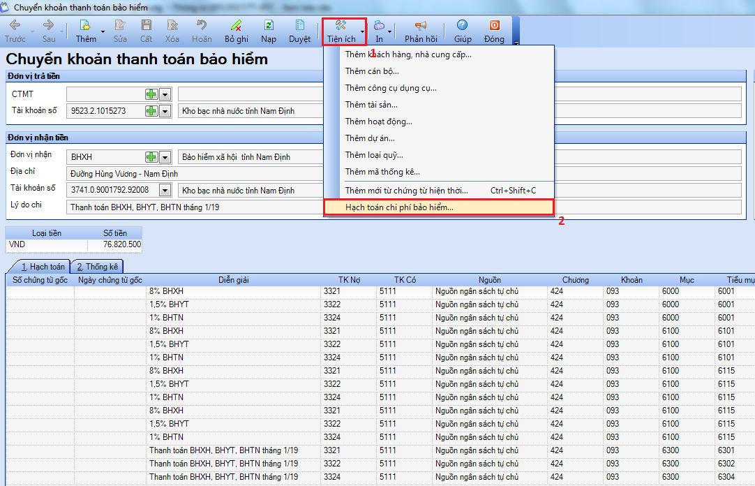Screen dimensions: 755x486
Task: Expand the In print dropdown arrow
Action: pos(389,32)
